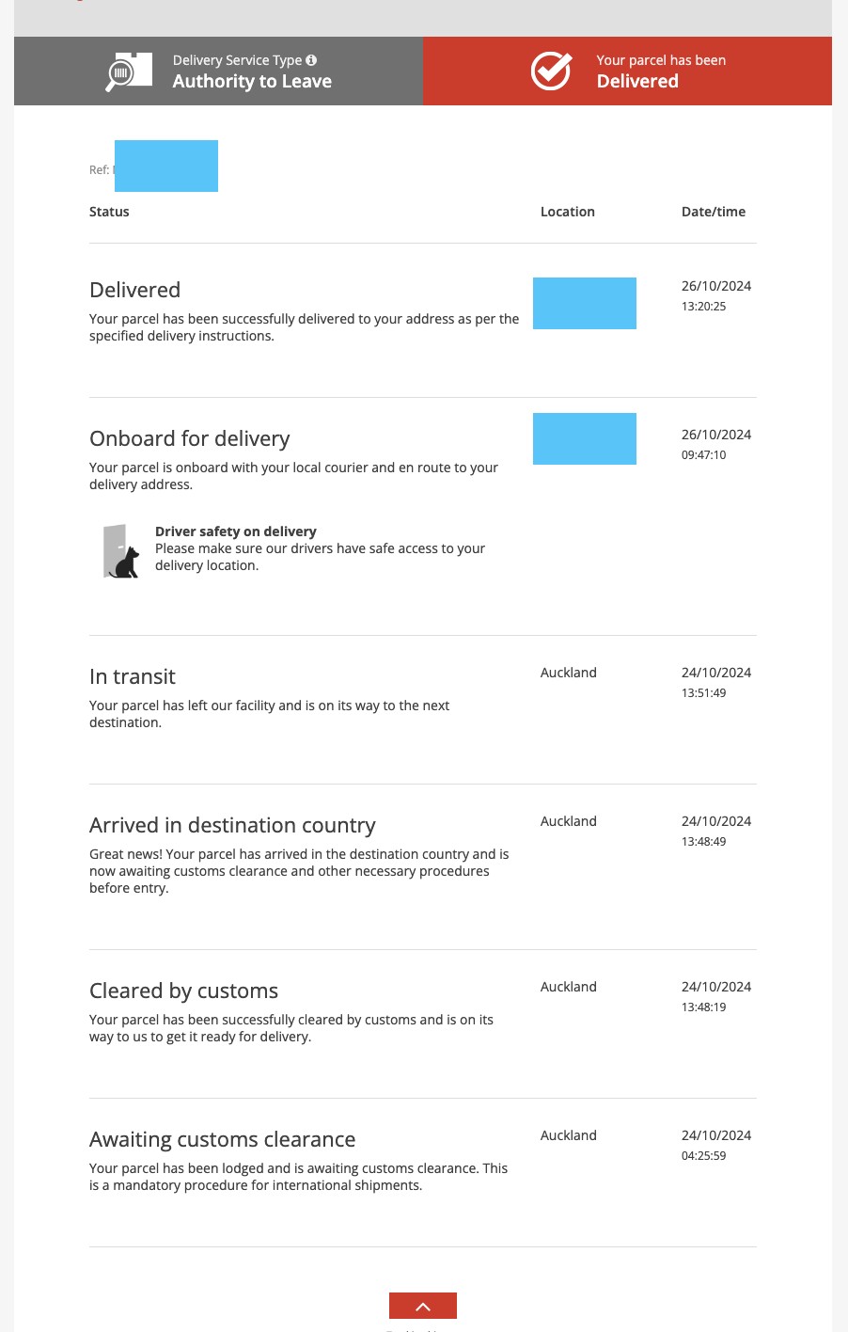Click the info icon beside Delivery Service Type
848x1332 pixels.
pyautogui.click(x=311, y=60)
